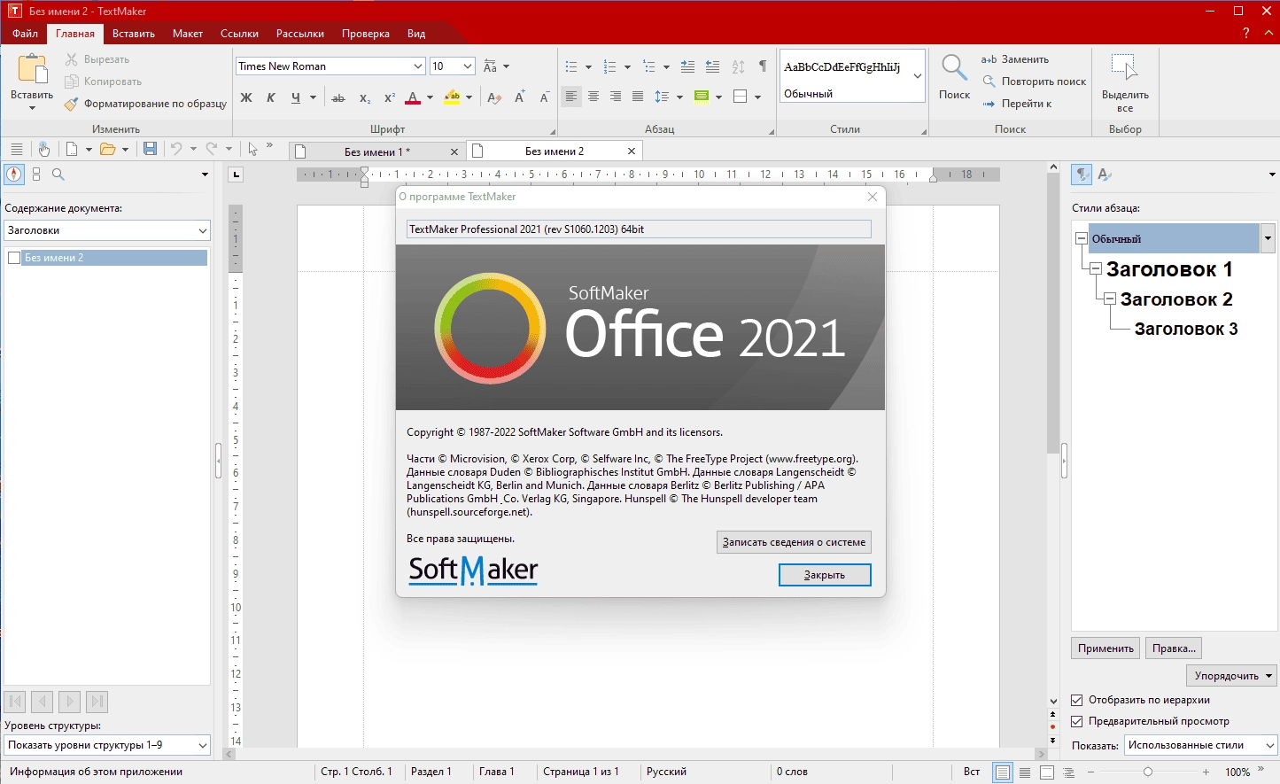Open Упорядочить dropdown button
The image size is (1280, 784).
[x=1230, y=676]
